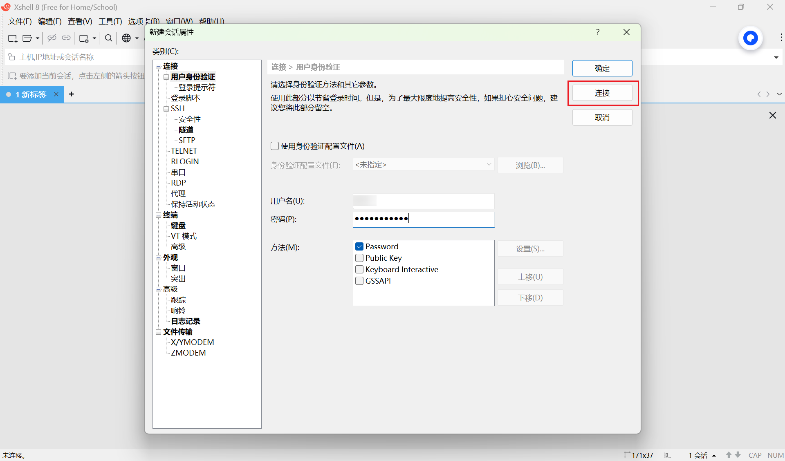Open the 编辑(E) menu

click(x=49, y=21)
